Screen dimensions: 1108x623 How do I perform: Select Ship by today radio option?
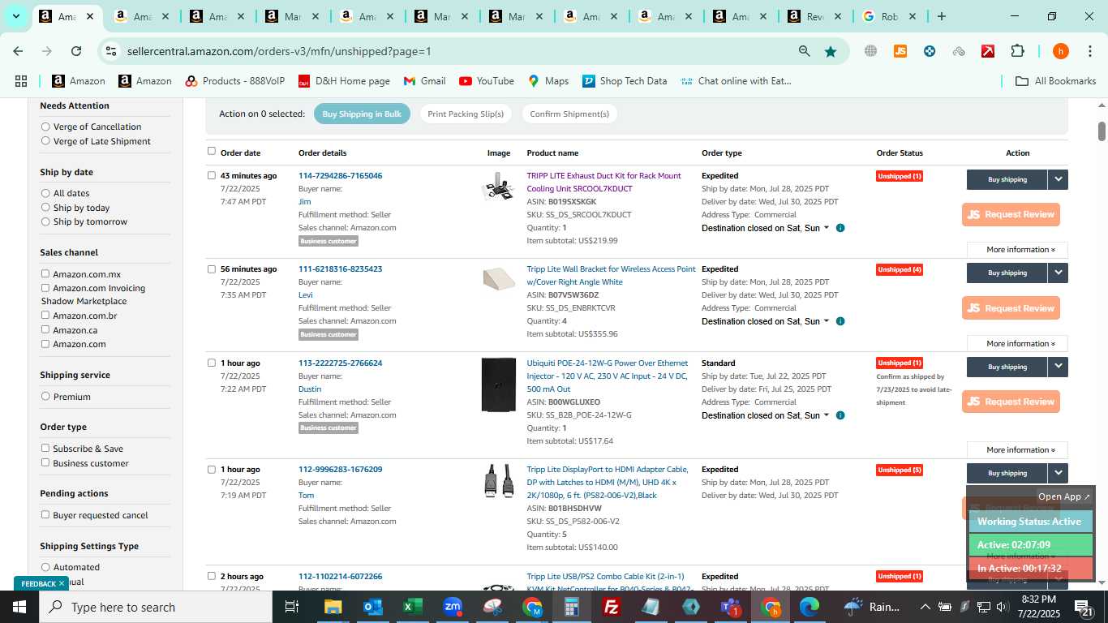click(x=45, y=208)
